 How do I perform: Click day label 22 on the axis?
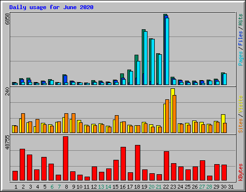tap(166, 187)
